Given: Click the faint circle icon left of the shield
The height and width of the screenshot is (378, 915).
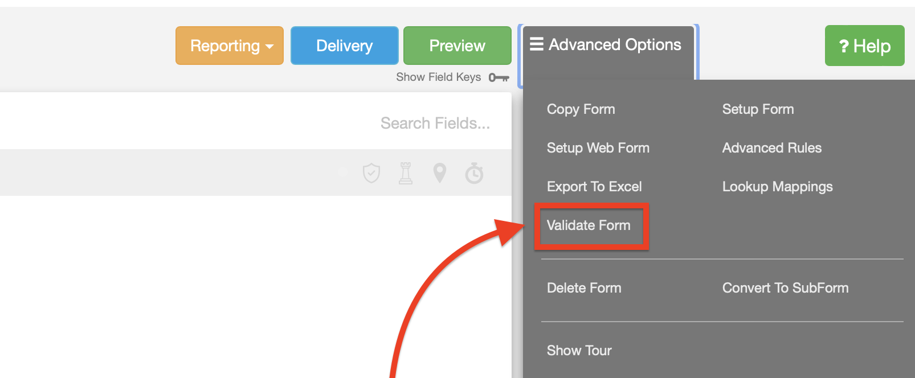Looking at the screenshot, I should (x=342, y=172).
